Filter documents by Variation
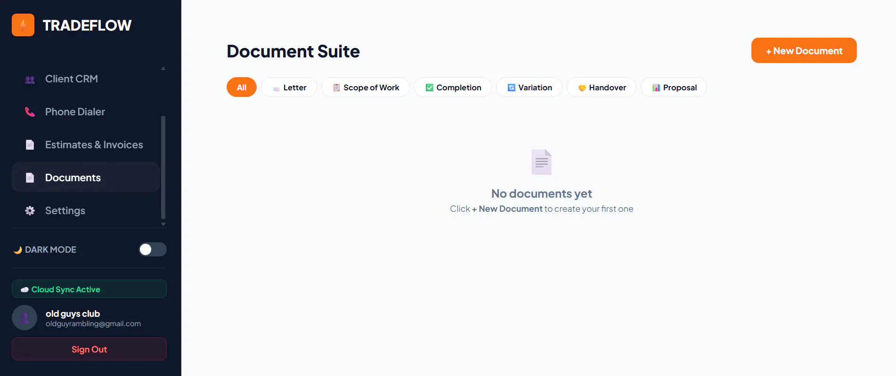Screen dimensions: 896x376 point(529,87)
